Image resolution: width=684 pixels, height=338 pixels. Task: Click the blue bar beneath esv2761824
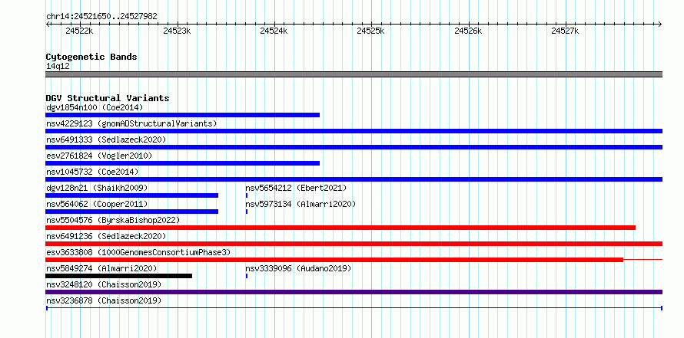[x=183, y=163]
